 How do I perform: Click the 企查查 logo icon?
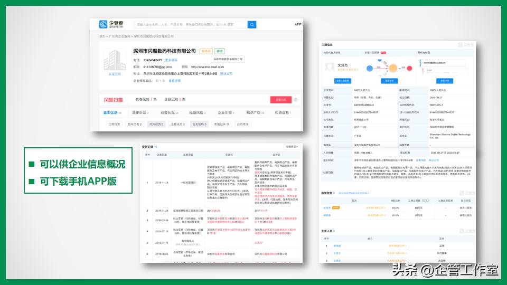[x=103, y=24]
